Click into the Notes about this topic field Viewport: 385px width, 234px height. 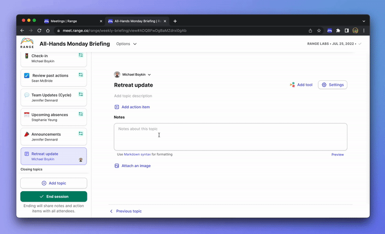click(x=231, y=137)
